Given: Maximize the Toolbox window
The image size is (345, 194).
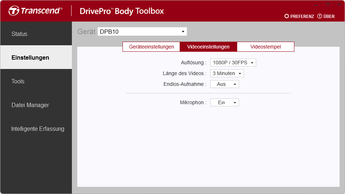Looking at the screenshot, I should [x=328, y=4].
